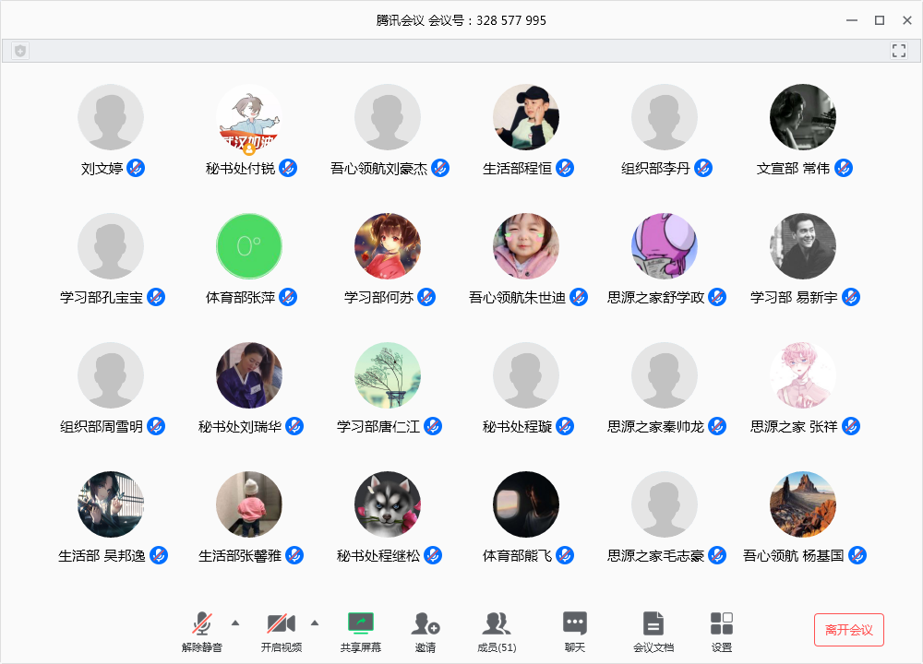Enter fullscreen using top-right expand icon
Image resolution: width=923 pixels, height=664 pixels.
(899, 51)
